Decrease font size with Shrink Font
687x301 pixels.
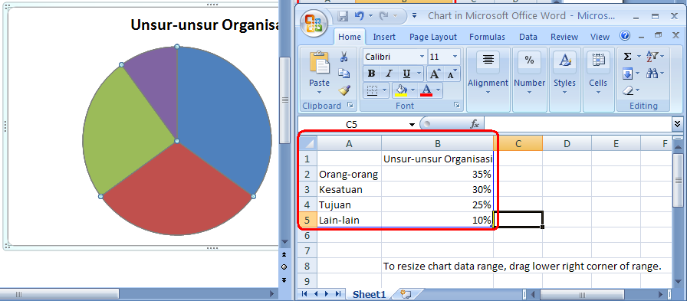click(x=452, y=74)
